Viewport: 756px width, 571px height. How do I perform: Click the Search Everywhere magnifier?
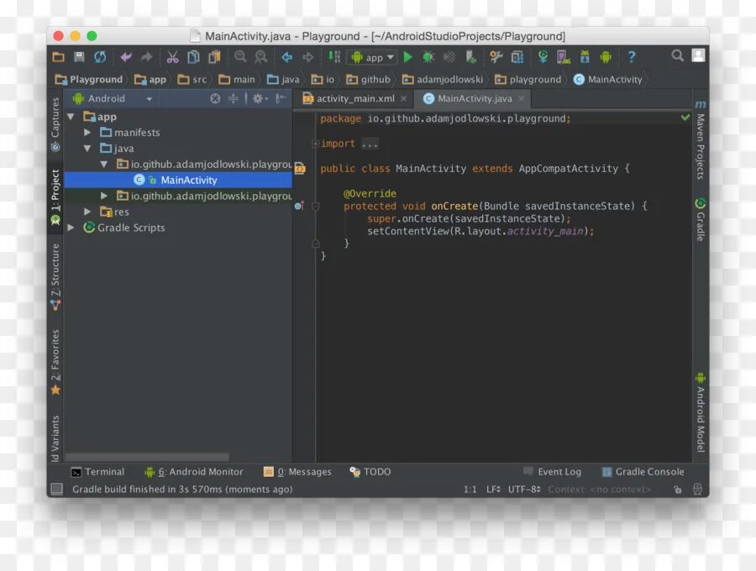click(x=677, y=56)
